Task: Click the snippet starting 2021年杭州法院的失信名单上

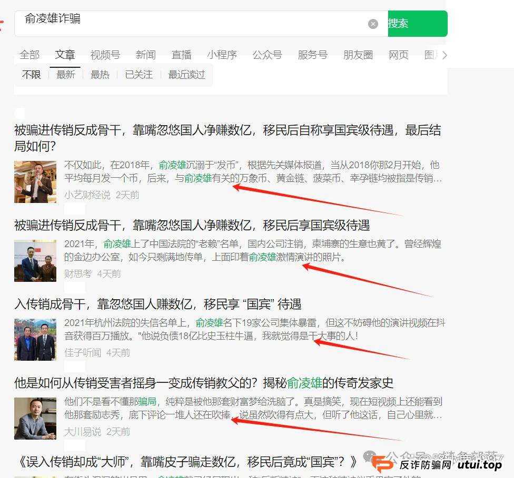Action: tap(255, 329)
